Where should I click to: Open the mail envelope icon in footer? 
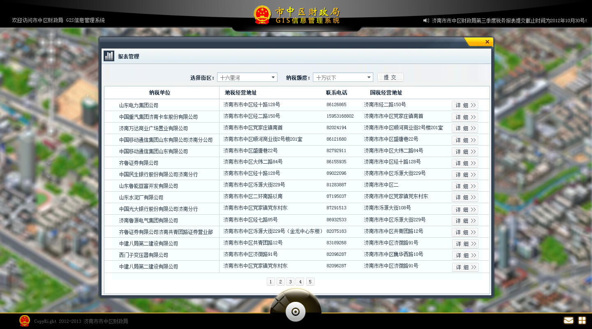point(569,320)
